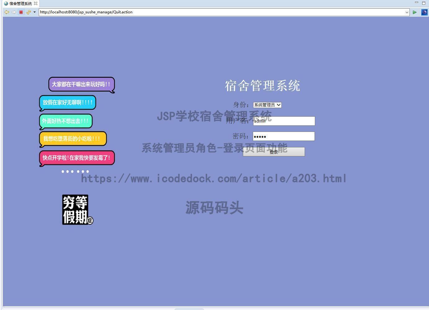Click the browser forward arrow icon
Image resolution: width=429 pixels, height=310 pixels.
(14, 12)
